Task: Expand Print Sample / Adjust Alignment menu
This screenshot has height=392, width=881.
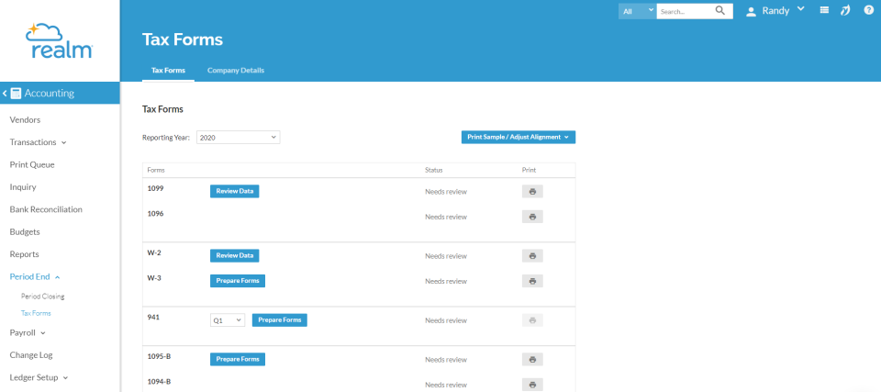Action: 518,137
